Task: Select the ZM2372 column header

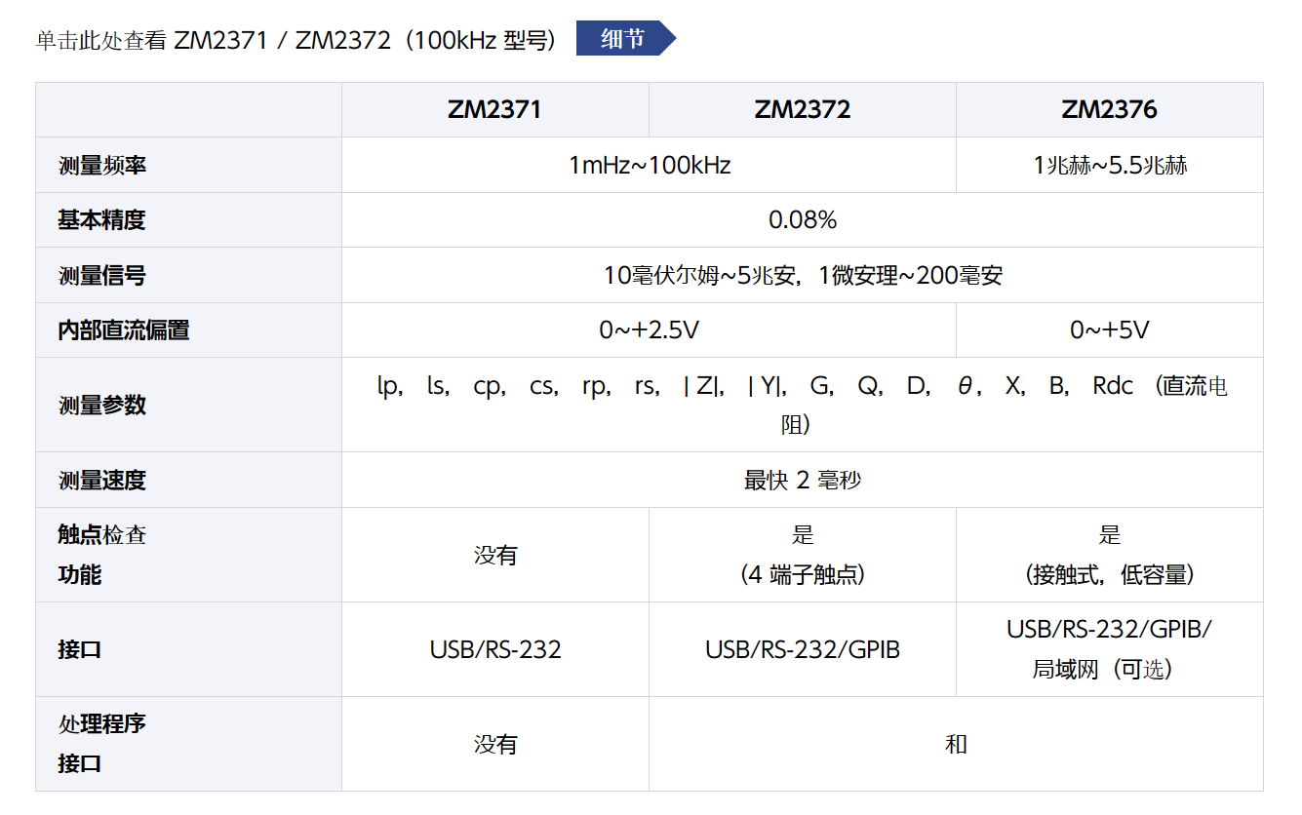Action: pos(802,109)
